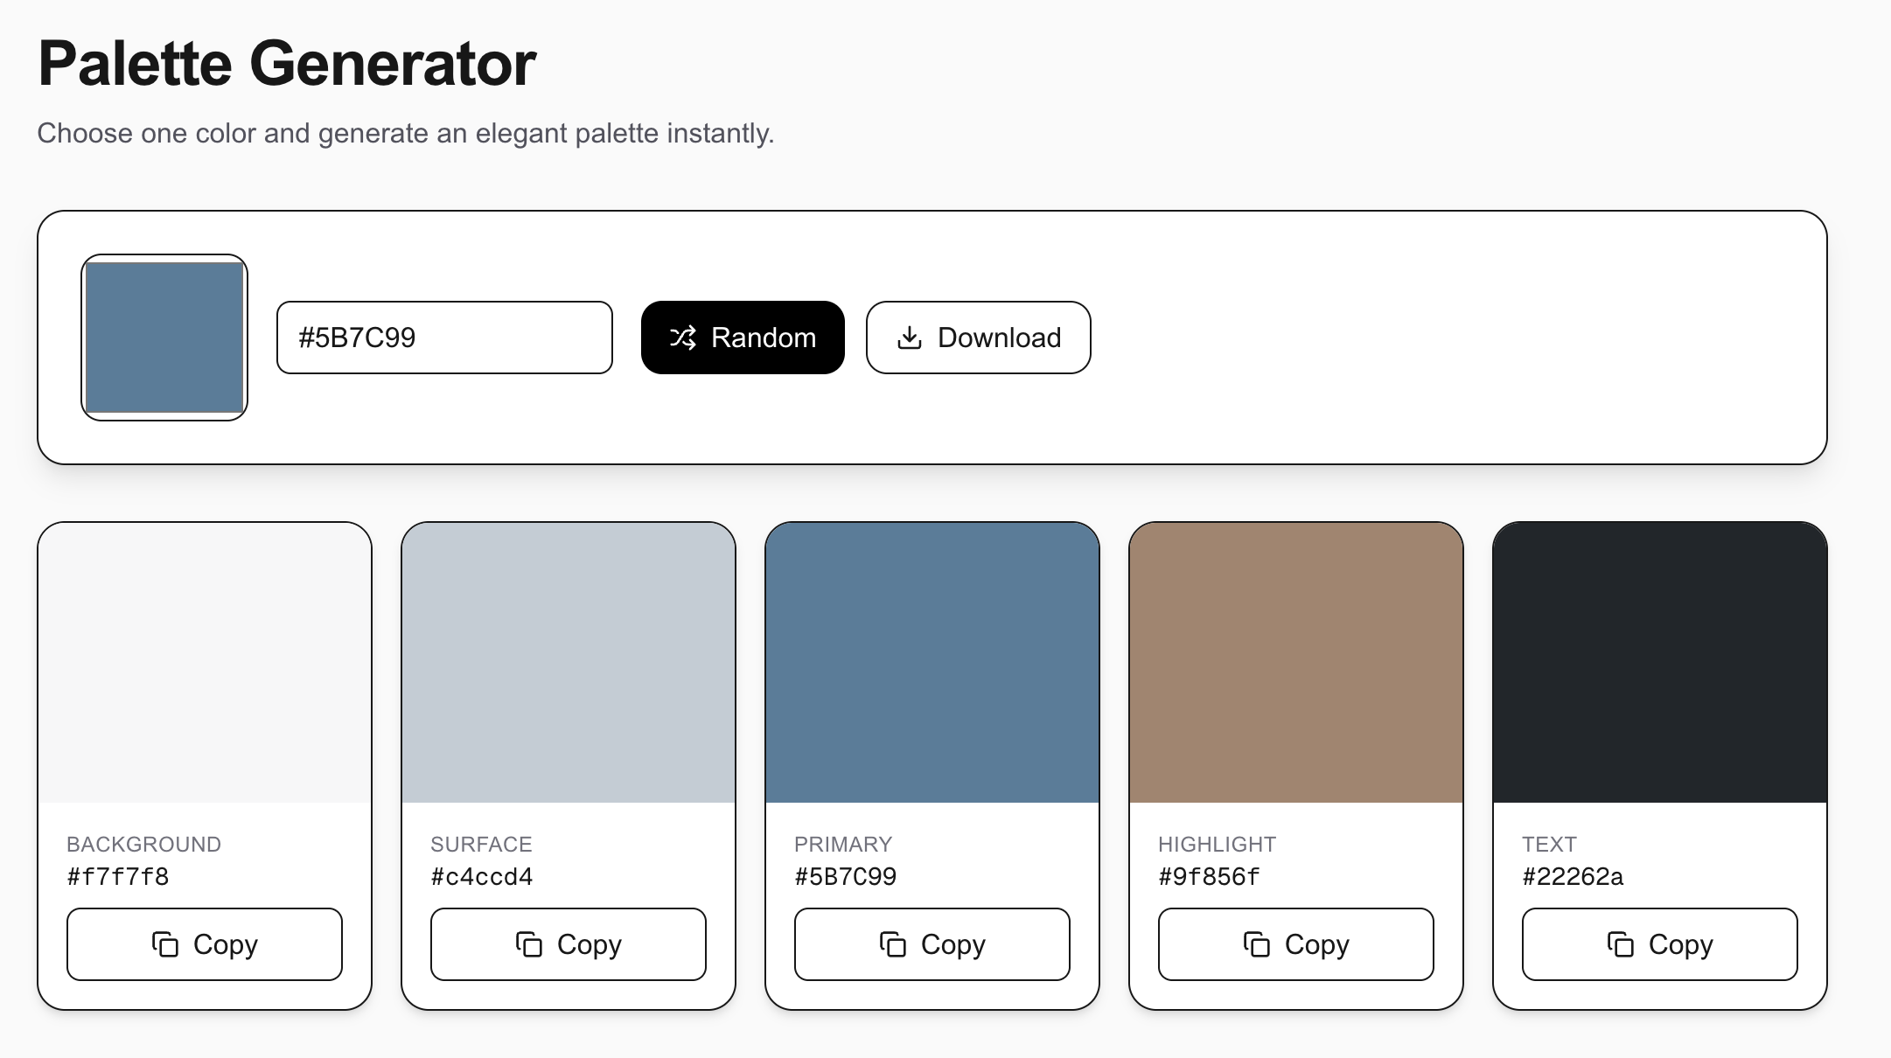Click the PRIMARY label
1891x1058 pixels.
pos(843,844)
